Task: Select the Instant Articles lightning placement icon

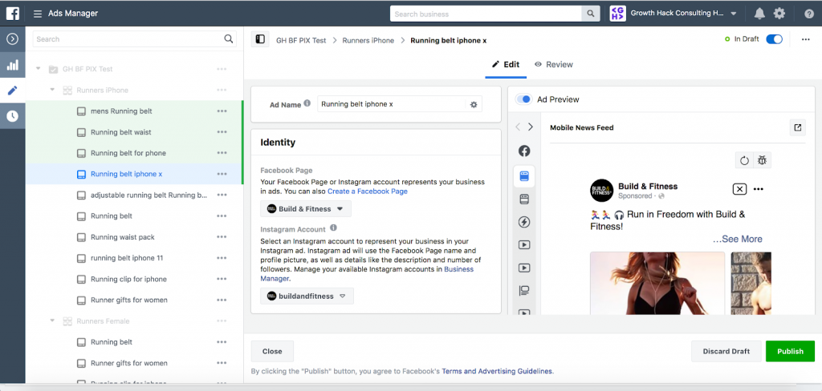Action: tap(524, 222)
